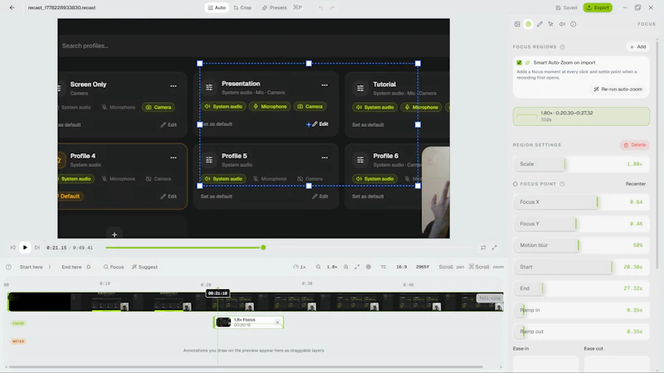Adjust the Ramp out slider
Viewport: 664px width, 373px height.
(581, 332)
